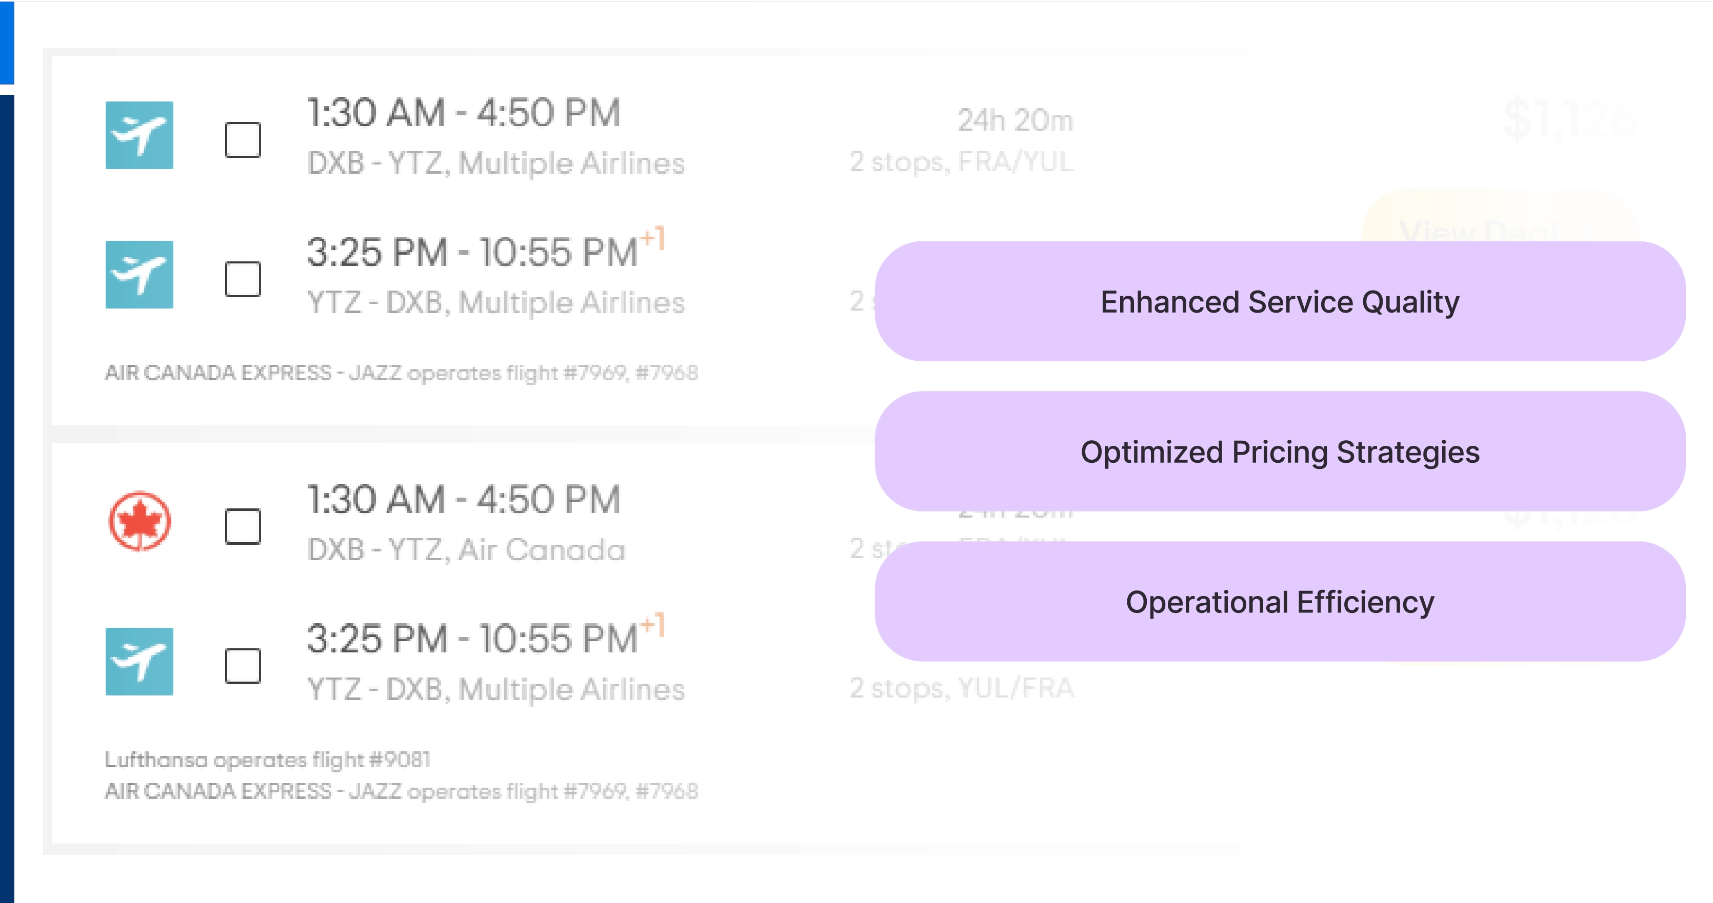Click the airplane icon for first YTZ - DXB flight
Screen dimensions: 1713x903
pos(139,274)
